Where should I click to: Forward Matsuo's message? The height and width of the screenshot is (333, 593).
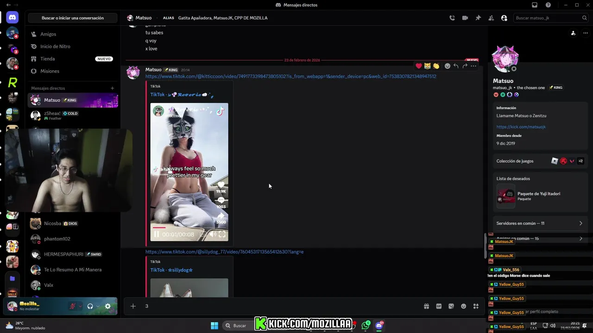(x=465, y=66)
